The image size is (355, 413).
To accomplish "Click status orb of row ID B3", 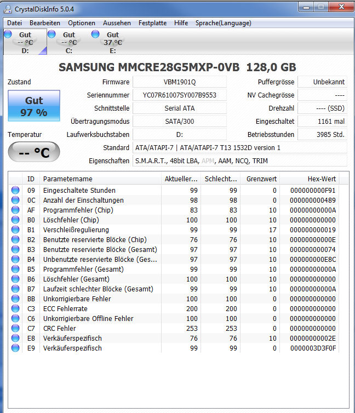I will (x=15, y=249).
